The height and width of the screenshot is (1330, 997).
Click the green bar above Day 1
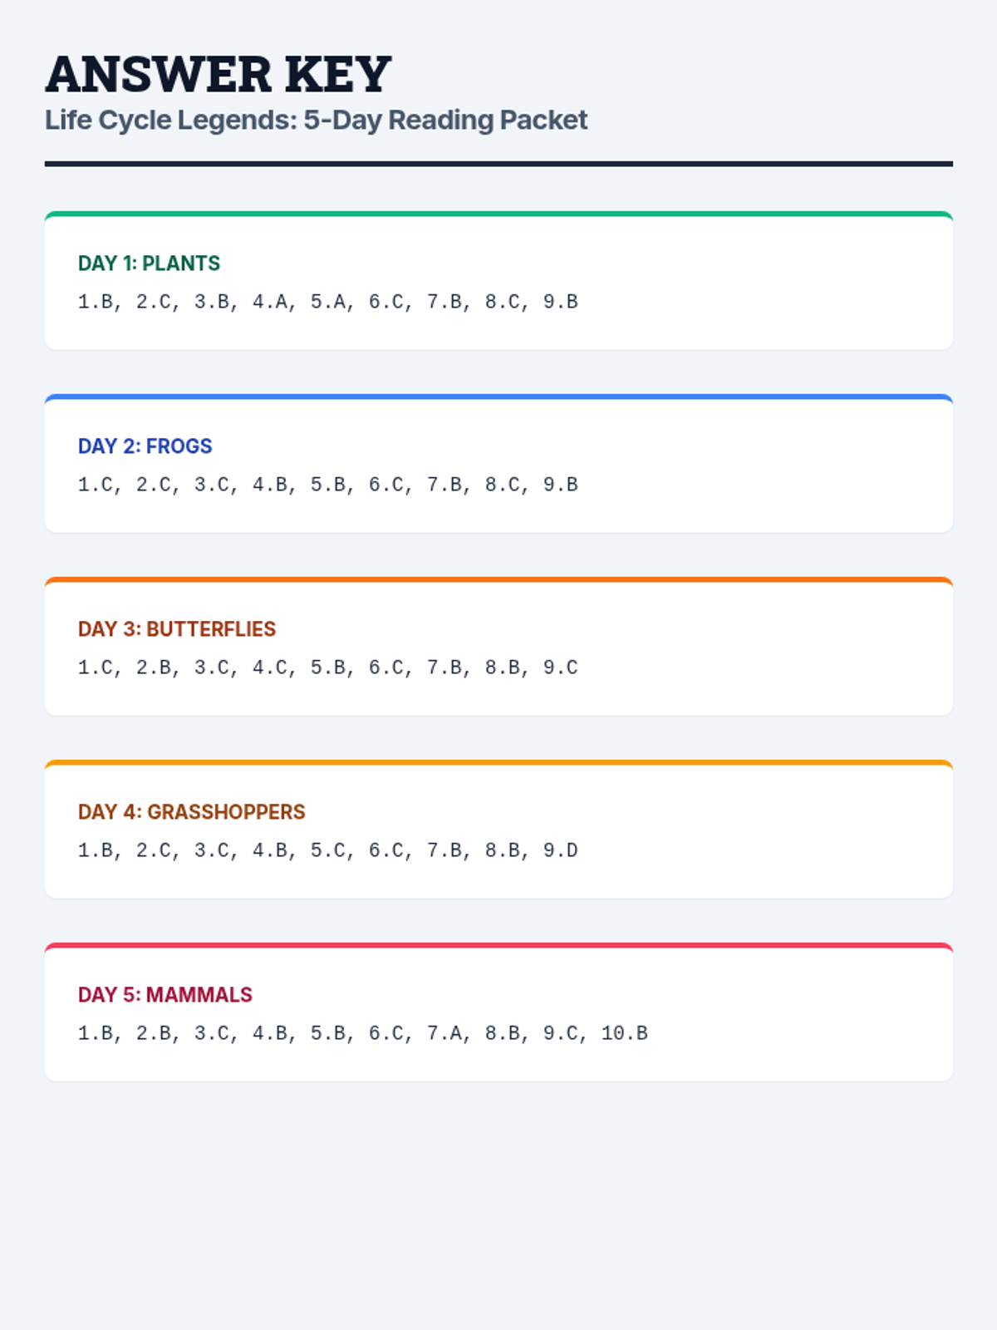point(498,214)
